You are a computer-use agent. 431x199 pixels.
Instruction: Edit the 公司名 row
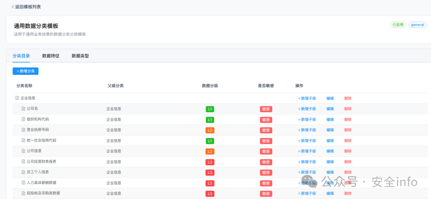pos(330,109)
